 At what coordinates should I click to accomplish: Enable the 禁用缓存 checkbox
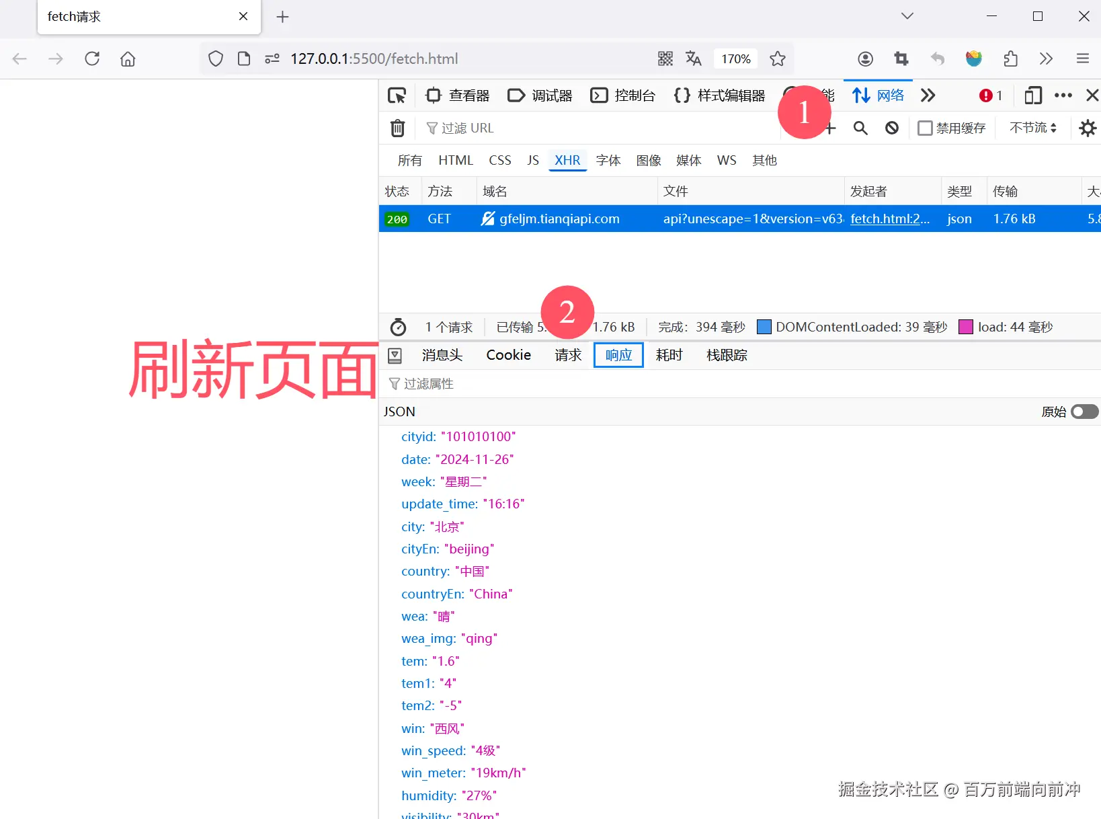926,128
